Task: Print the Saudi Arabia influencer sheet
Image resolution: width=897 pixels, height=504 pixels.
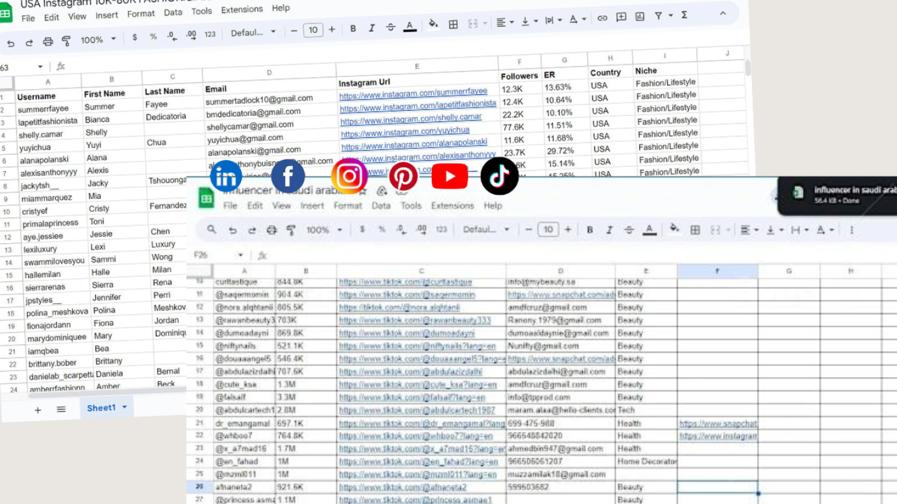Action: (272, 230)
